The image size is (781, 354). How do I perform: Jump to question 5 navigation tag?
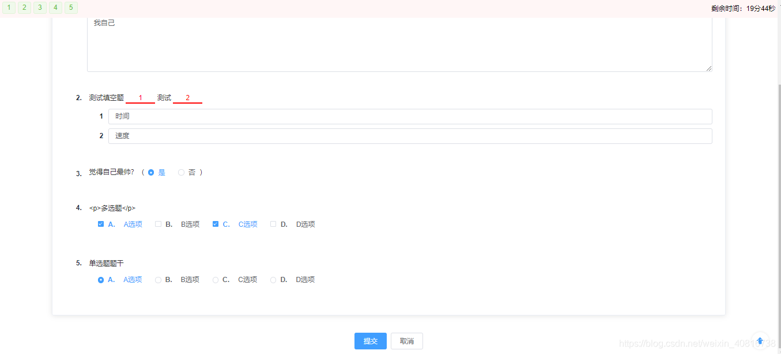71,7
